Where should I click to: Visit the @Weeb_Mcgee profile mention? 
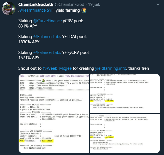tap(57, 68)
